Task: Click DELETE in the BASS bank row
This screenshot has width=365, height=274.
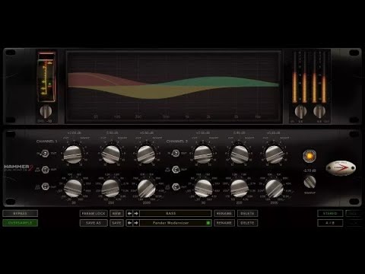Action: 247,213
